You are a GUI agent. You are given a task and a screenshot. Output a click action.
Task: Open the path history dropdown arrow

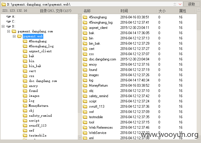click(x=180, y=4)
